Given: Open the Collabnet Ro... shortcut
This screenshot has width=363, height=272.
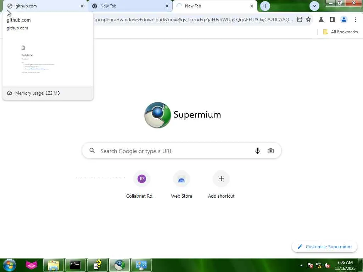Looking at the screenshot, I should (x=141, y=185).
